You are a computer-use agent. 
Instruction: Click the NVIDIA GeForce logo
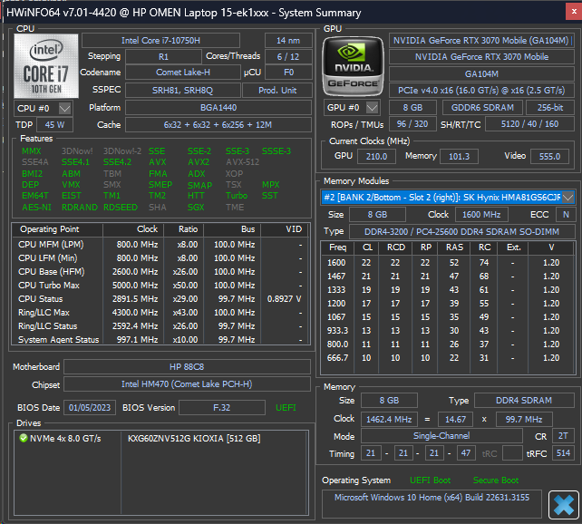tap(353, 66)
